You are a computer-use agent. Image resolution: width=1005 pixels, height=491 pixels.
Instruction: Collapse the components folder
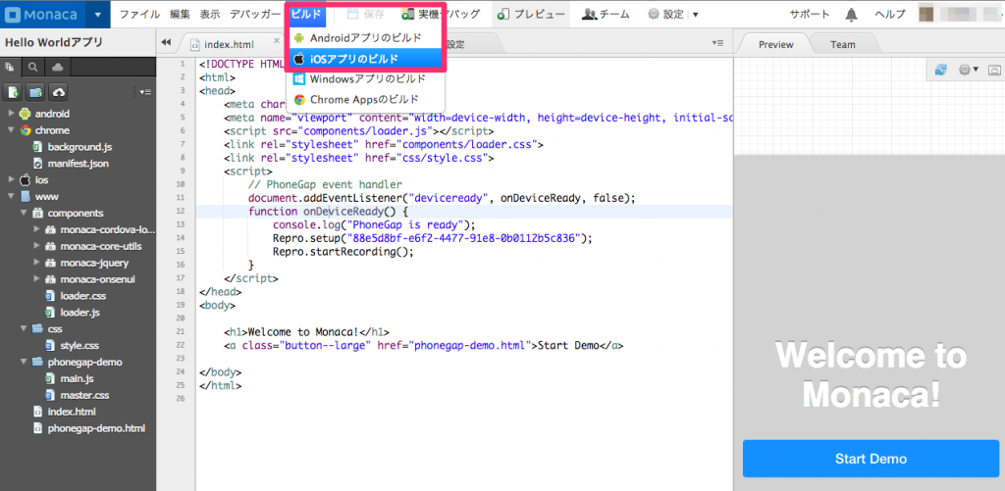(24, 214)
